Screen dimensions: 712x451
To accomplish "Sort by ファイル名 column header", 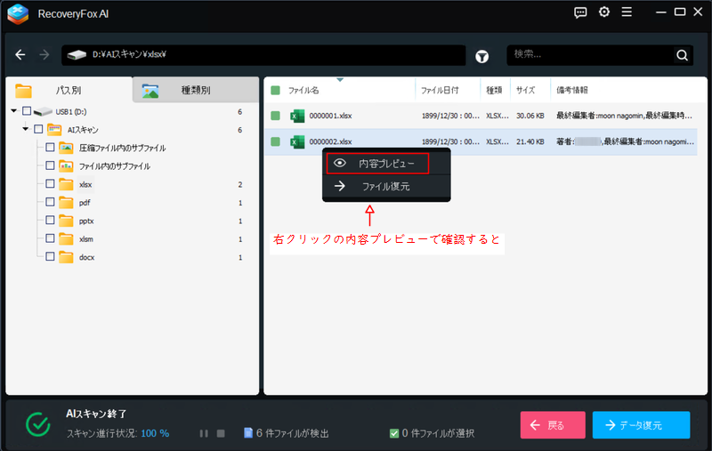I will [x=303, y=90].
